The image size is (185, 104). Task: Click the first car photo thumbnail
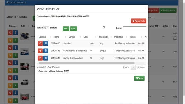(24, 36)
